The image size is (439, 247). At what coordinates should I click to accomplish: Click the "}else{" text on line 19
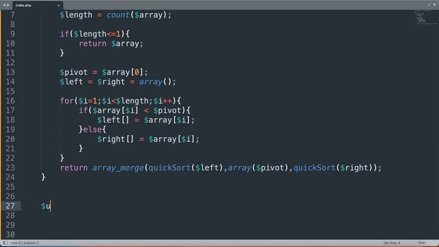tap(93, 130)
